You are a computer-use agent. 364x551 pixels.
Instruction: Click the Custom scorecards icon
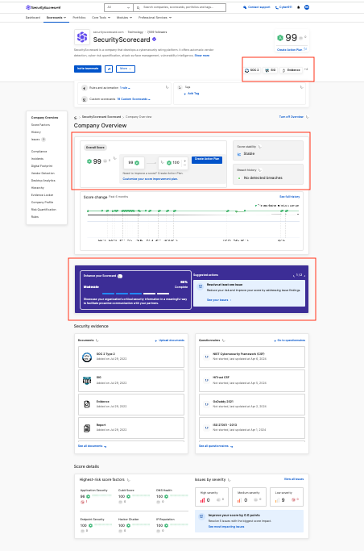[85, 99]
